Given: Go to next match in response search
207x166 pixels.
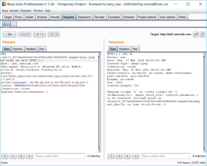Looking at the screenshot, I should (136, 156).
